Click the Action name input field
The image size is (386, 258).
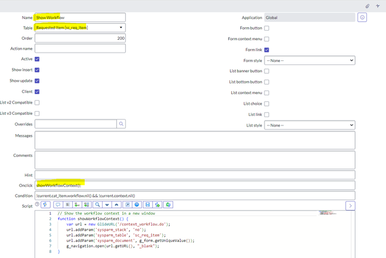[80, 49]
